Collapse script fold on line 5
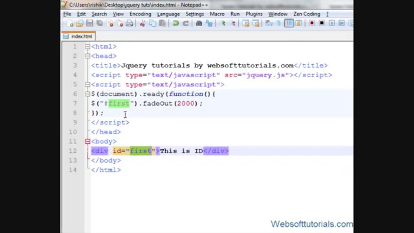The height and width of the screenshot is (233, 414). coord(88,84)
